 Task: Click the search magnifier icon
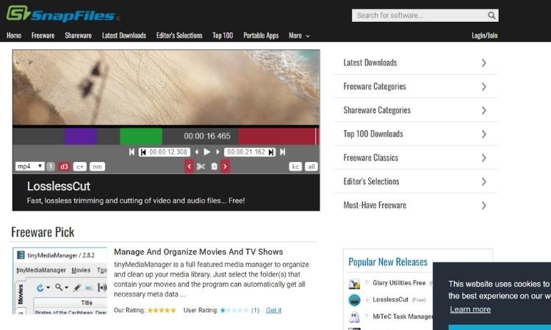click(x=491, y=15)
